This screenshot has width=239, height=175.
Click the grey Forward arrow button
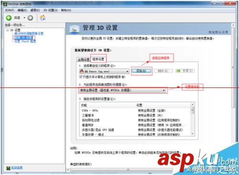(x=30, y=18)
